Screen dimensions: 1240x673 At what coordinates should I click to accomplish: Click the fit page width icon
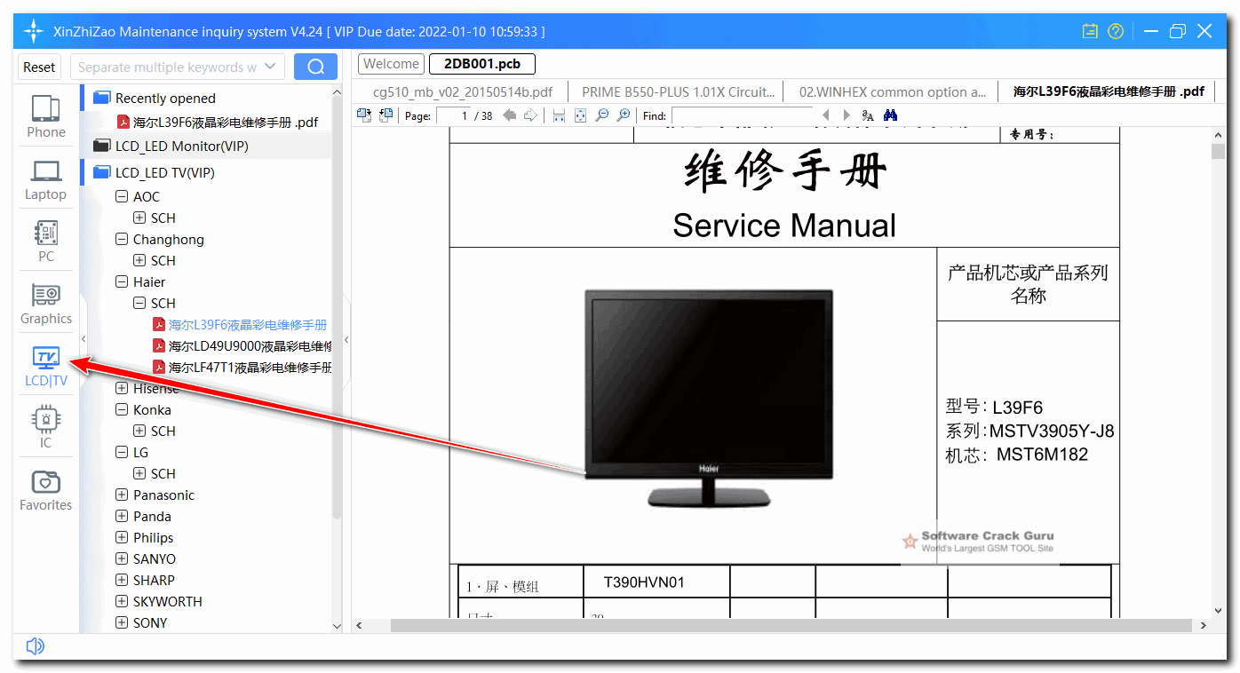[560, 115]
